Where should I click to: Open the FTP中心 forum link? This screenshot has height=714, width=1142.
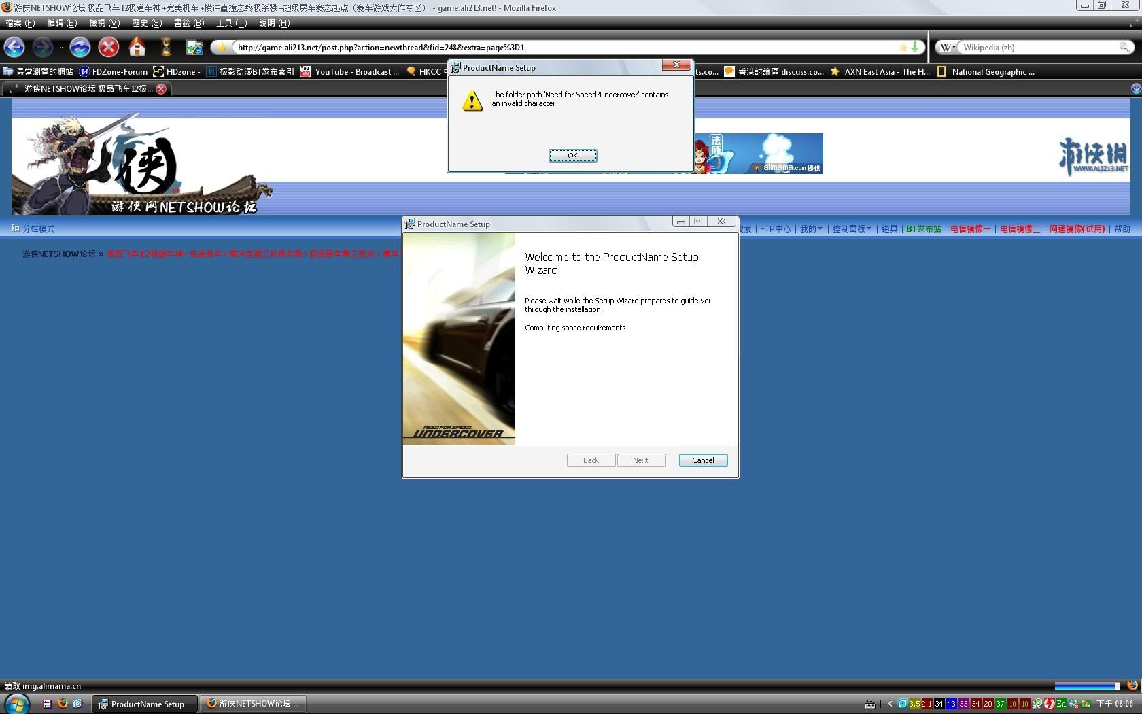(775, 229)
